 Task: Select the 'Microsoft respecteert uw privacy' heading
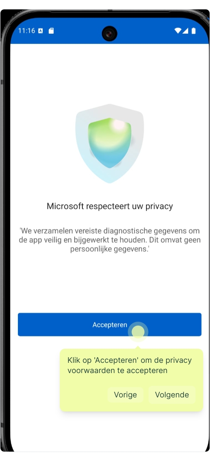[x=110, y=206]
